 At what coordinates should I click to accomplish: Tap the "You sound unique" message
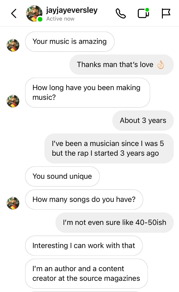coord(62,176)
